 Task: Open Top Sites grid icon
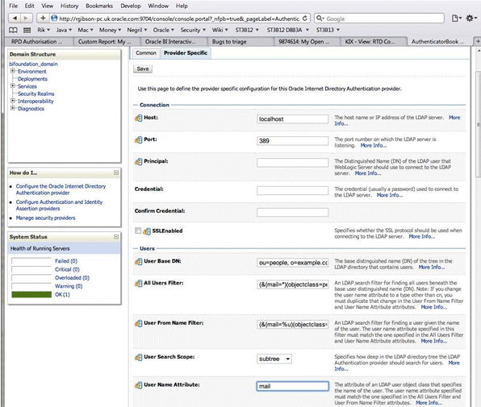click(x=27, y=30)
